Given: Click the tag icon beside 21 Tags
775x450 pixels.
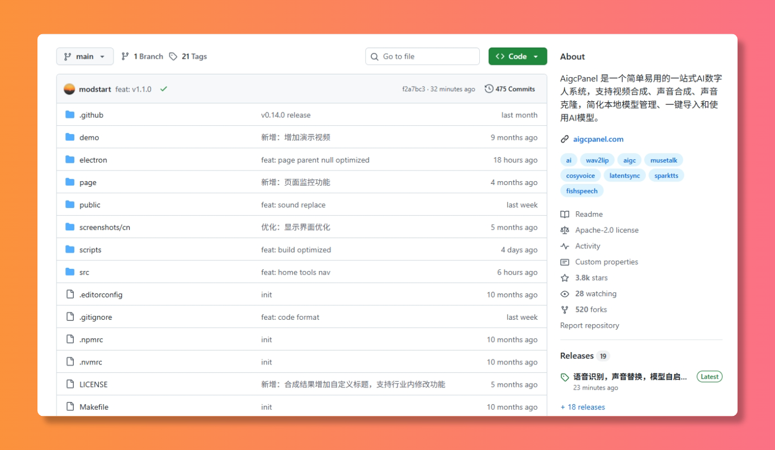Looking at the screenshot, I should 173,56.
